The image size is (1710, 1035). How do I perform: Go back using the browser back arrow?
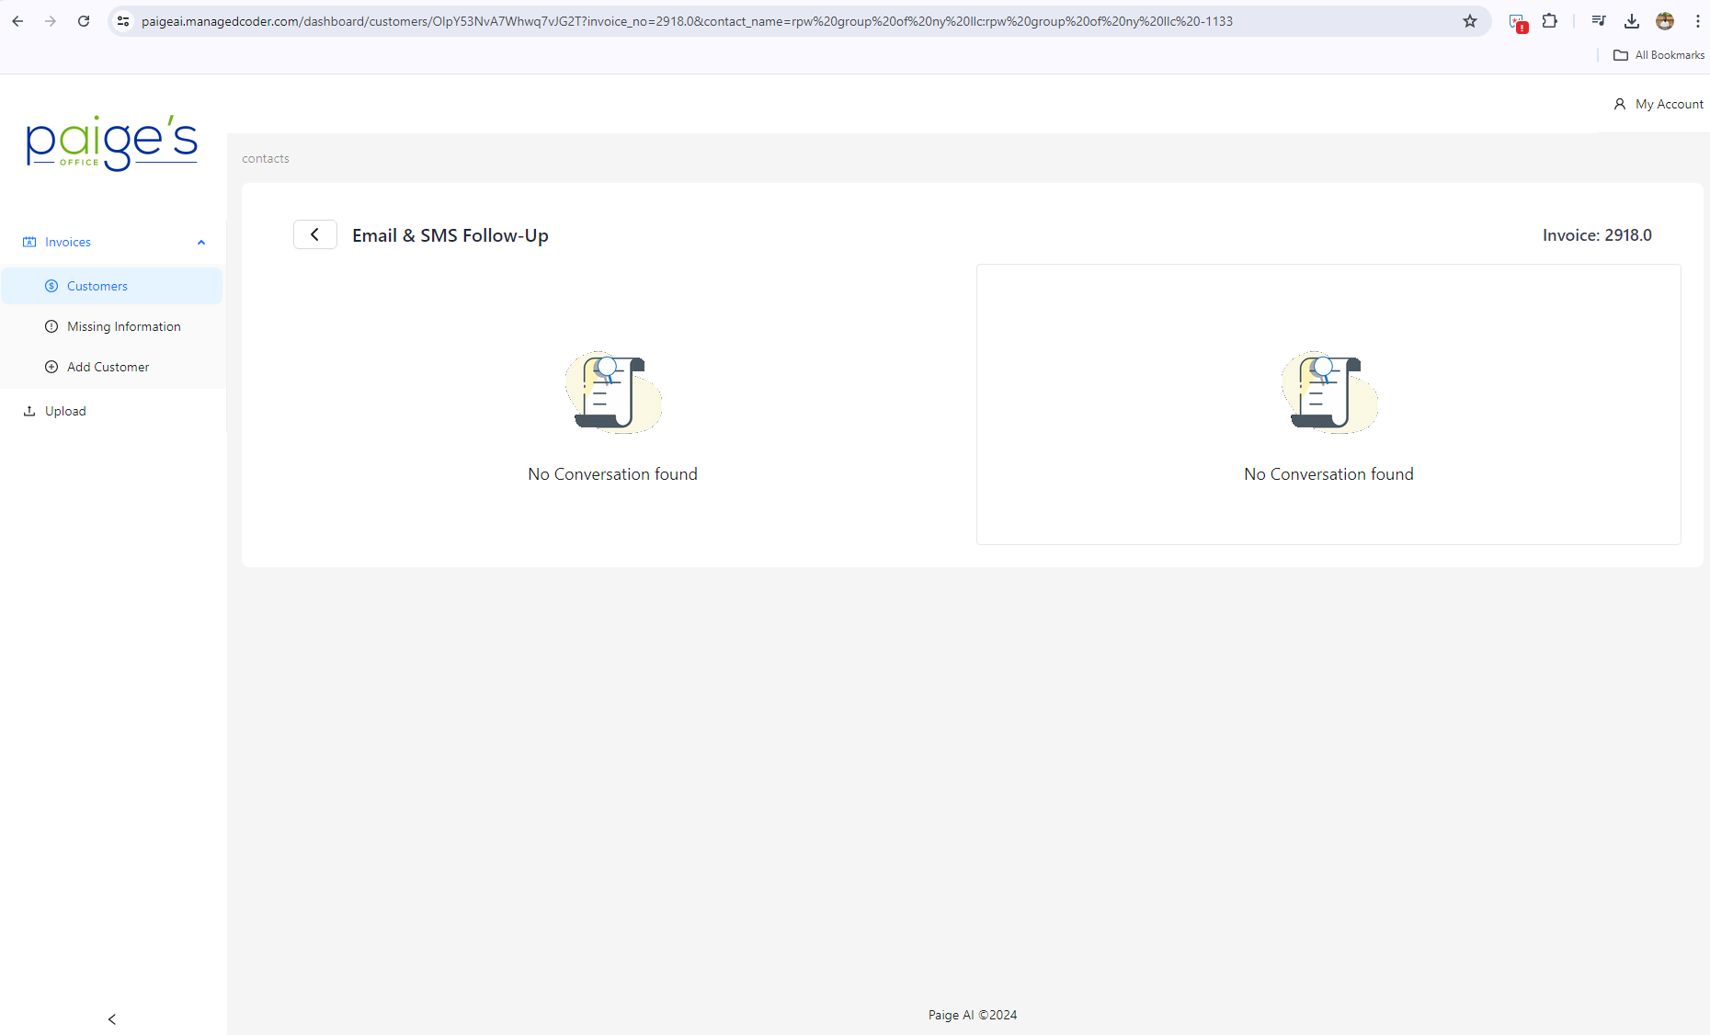click(x=17, y=21)
